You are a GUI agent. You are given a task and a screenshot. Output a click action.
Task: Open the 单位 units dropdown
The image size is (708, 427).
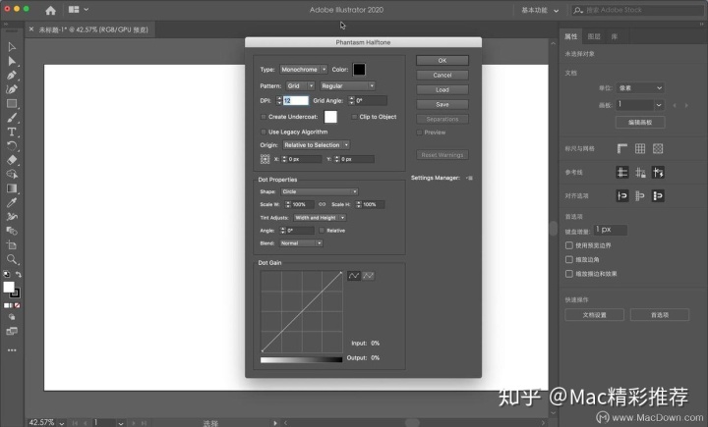(x=640, y=88)
